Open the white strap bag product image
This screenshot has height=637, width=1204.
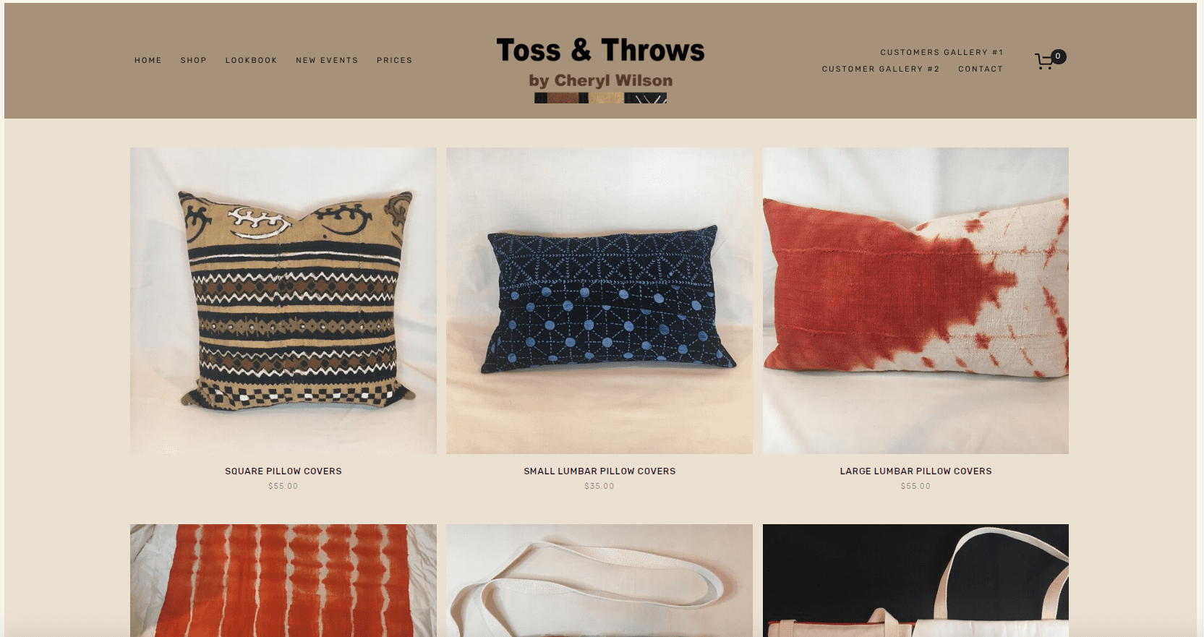[599, 581]
